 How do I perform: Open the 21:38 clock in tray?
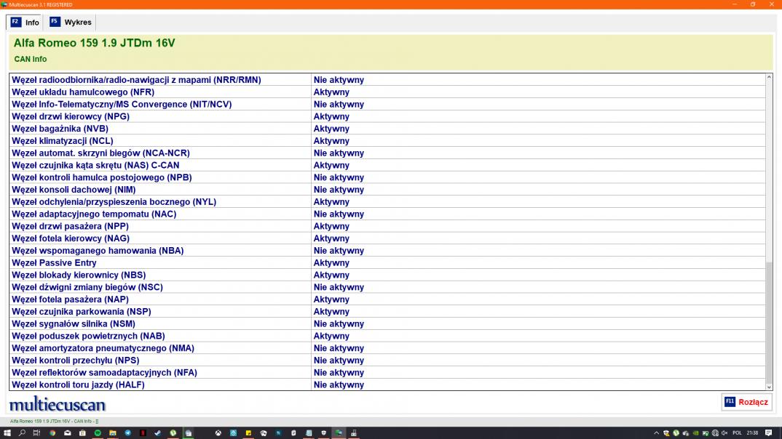[753, 433]
